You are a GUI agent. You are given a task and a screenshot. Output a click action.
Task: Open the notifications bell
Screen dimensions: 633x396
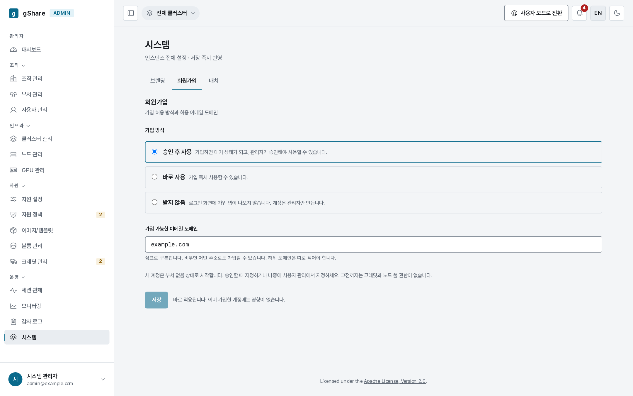(579, 13)
